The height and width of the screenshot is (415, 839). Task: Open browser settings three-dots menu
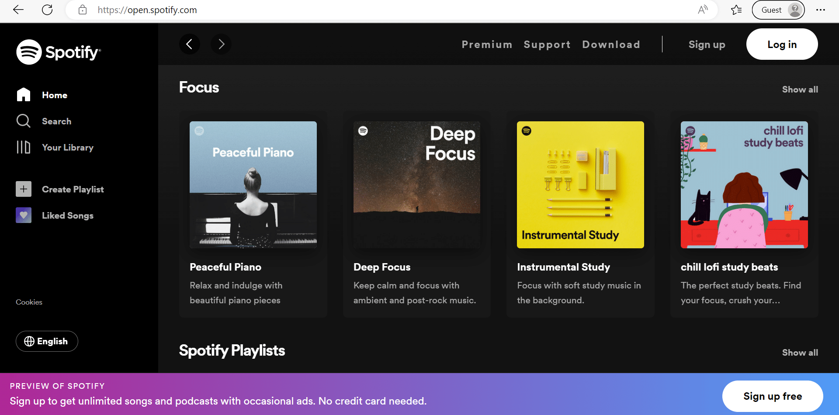pyautogui.click(x=821, y=10)
